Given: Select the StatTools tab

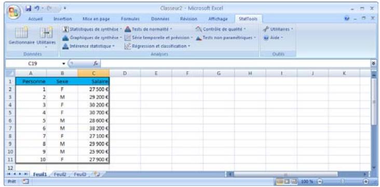Looking at the screenshot, I should [248, 19].
